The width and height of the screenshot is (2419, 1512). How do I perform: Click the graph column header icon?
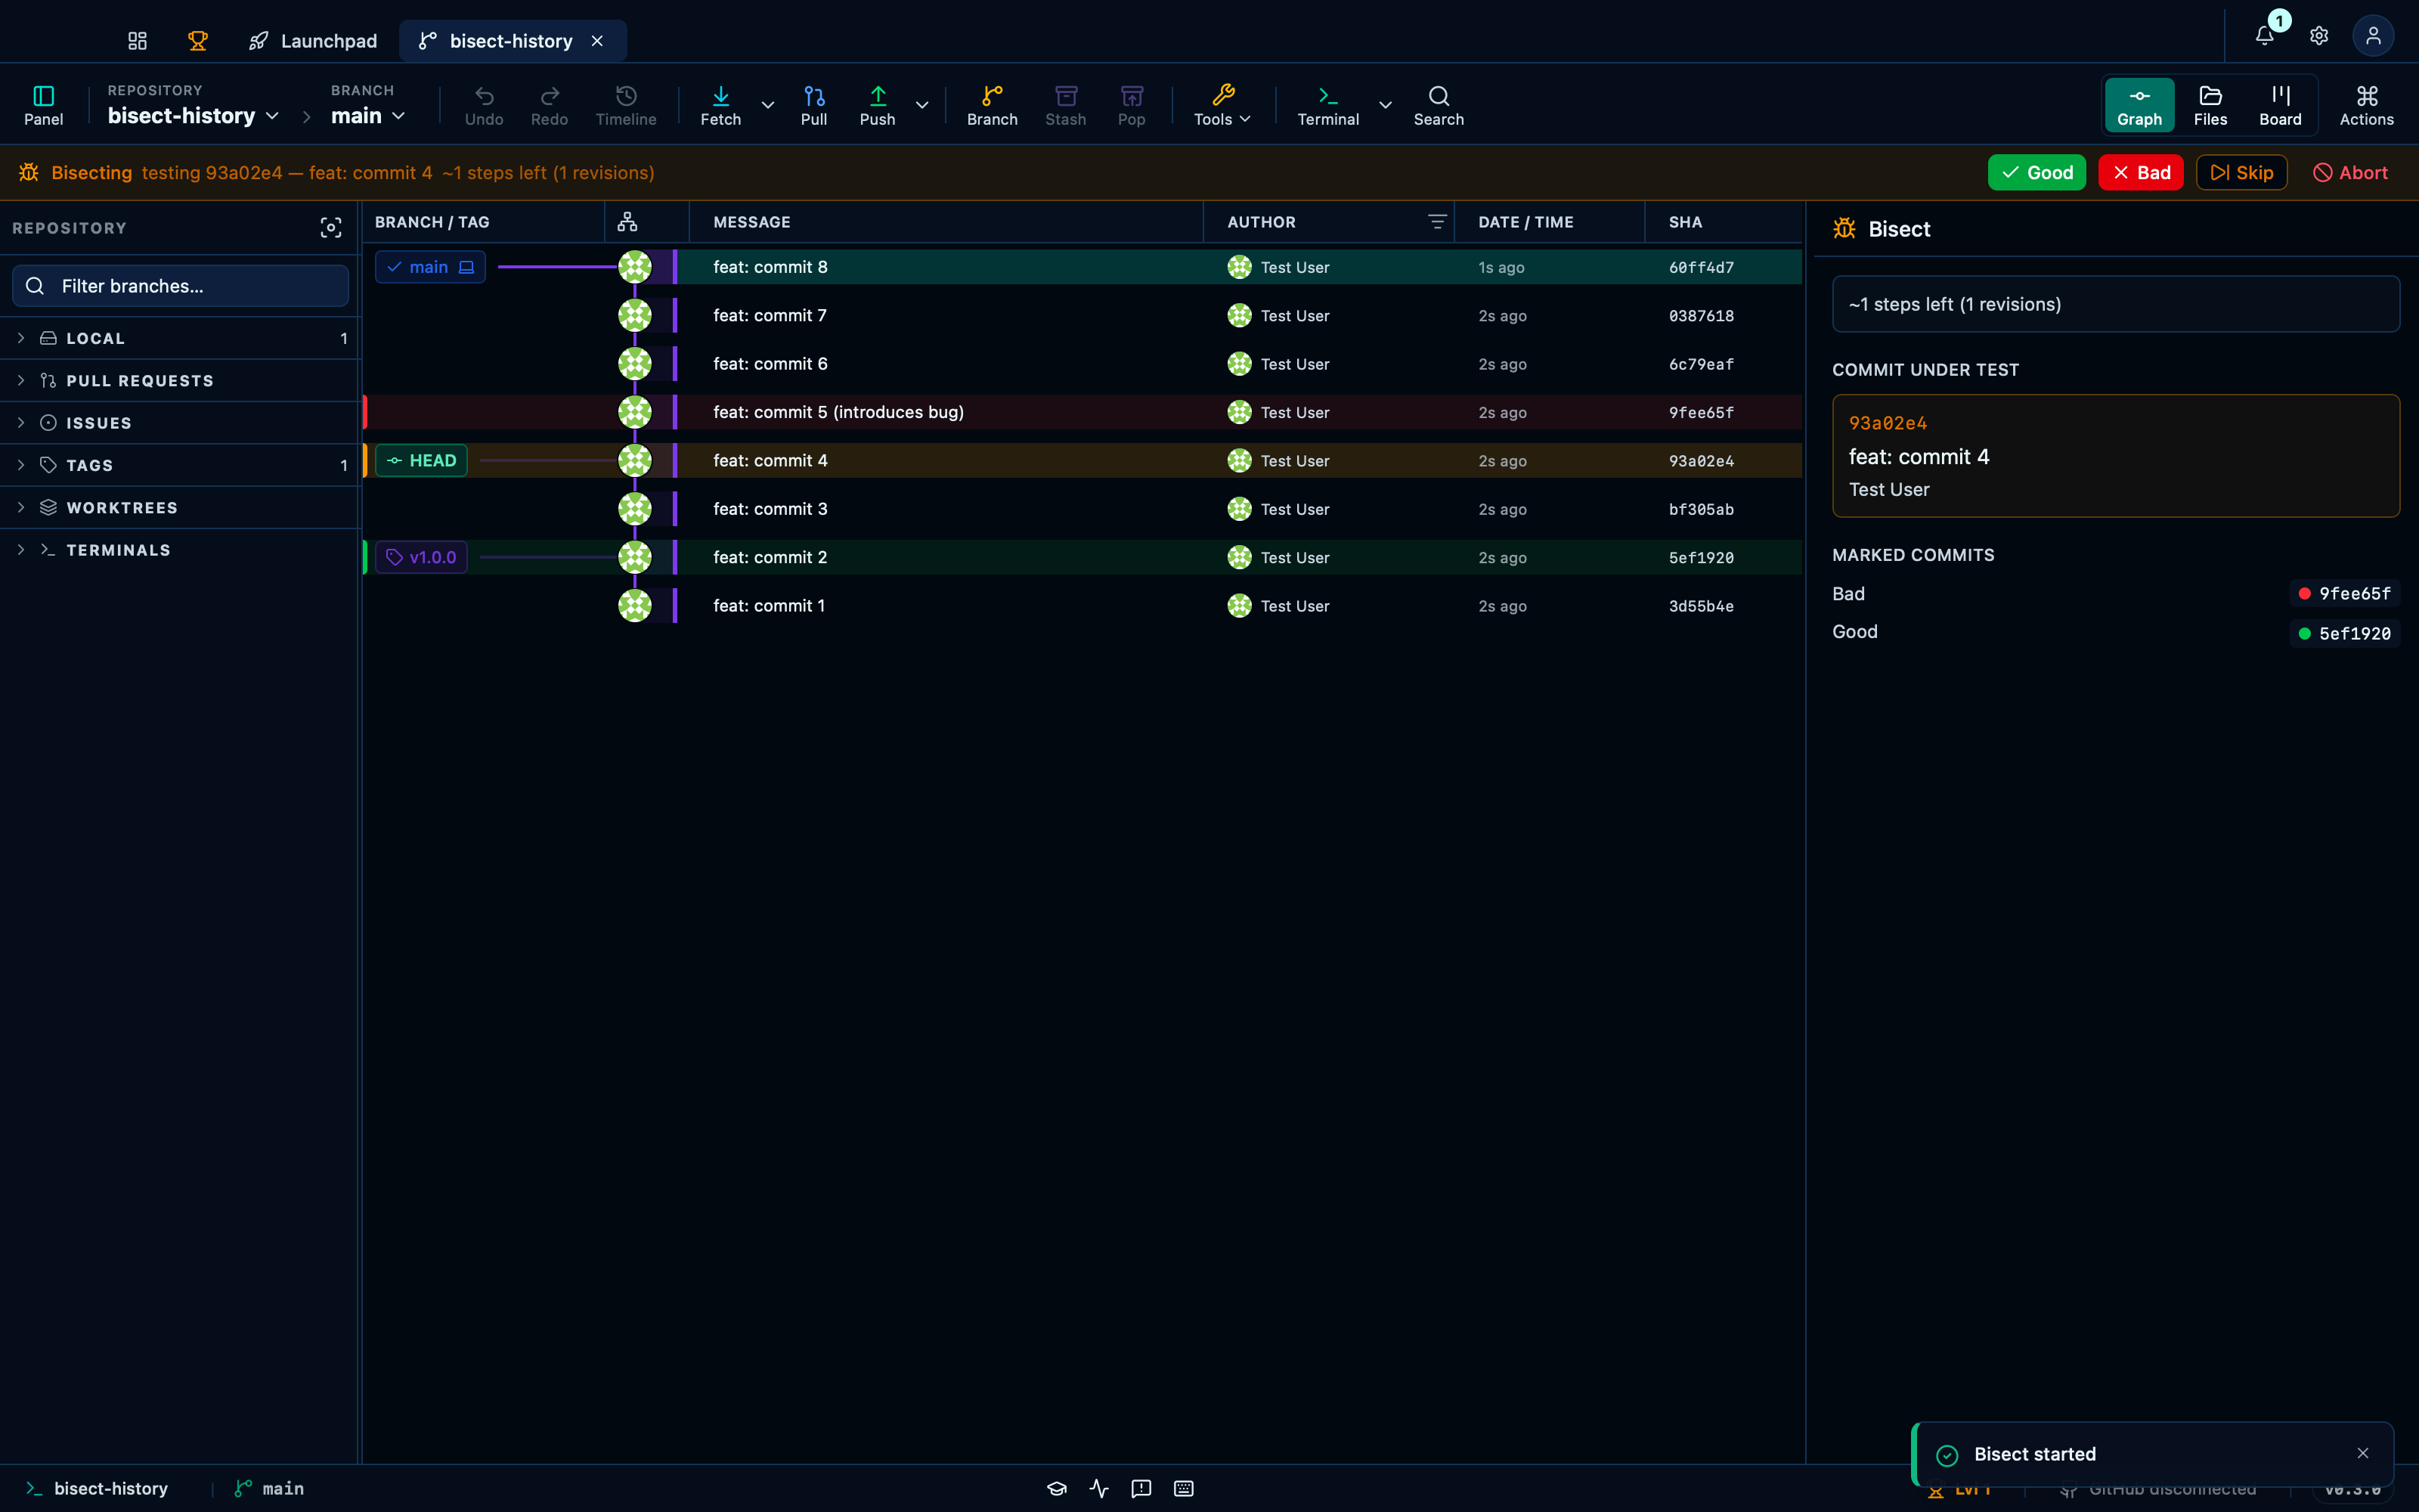tap(627, 222)
